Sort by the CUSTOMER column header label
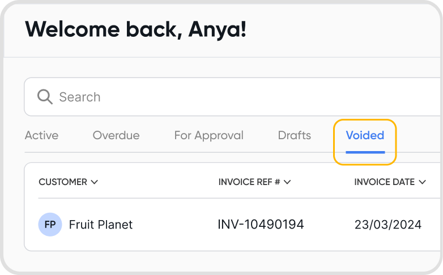The image size is (443, 275). pyautogui.click(x=63, y=182)
